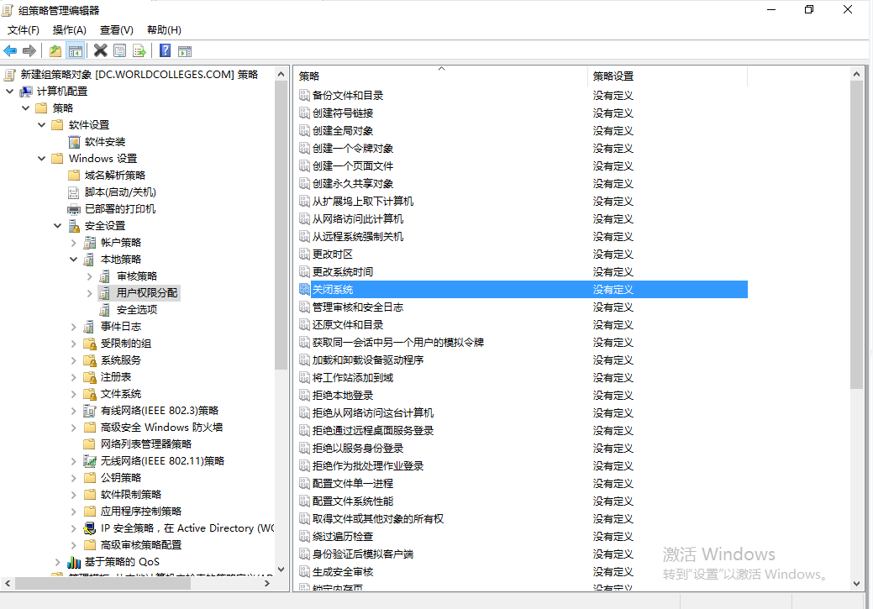Click the 软件安装 icon in tree
The image size is (873, 609).
tap(74, 142)
